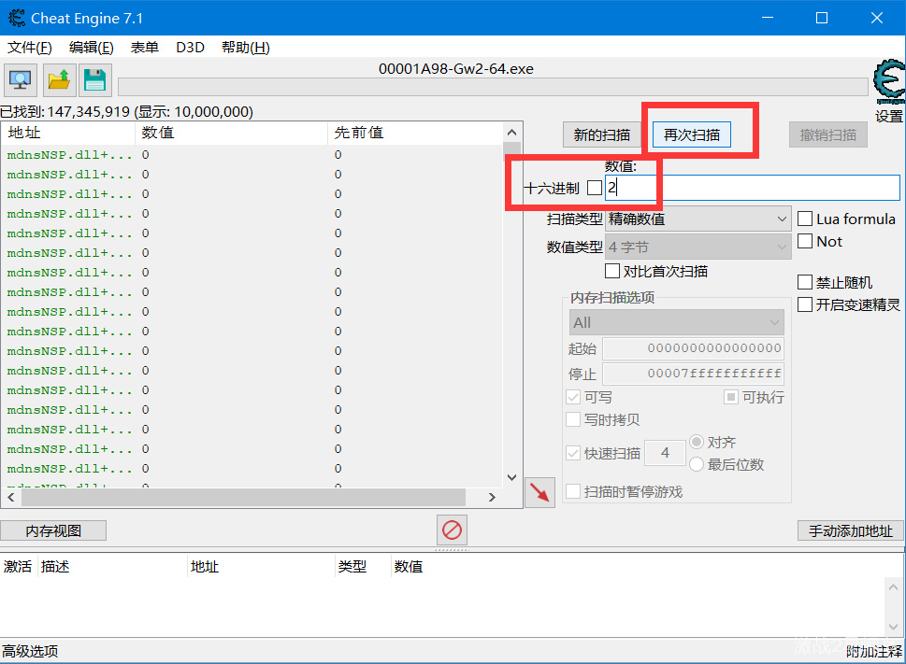Enable 开启变速精灵 checkbox
The height and width of the screenshot is (664, 906).
[x=805, y=304]
